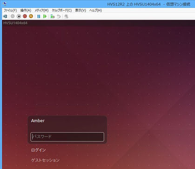Choose ゲストセッション login
Screen dimensions: 195x169
pos(45,160)
